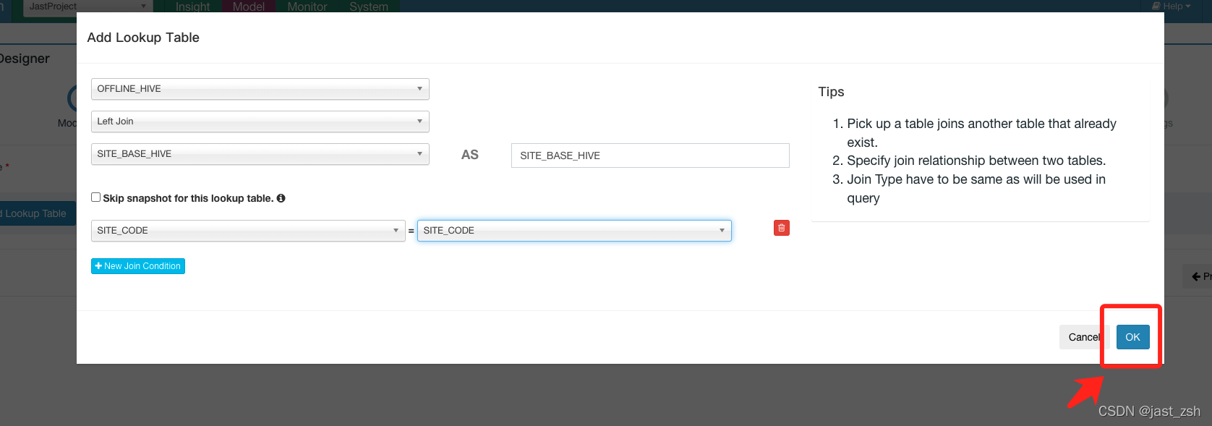
Task: Open the Left Join type dropdown
Action: pyautogui.click(x=260, y=122)
